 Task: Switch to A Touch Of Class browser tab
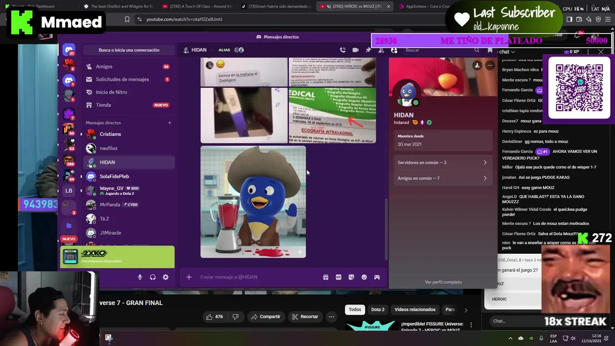(x=197, y=6)
